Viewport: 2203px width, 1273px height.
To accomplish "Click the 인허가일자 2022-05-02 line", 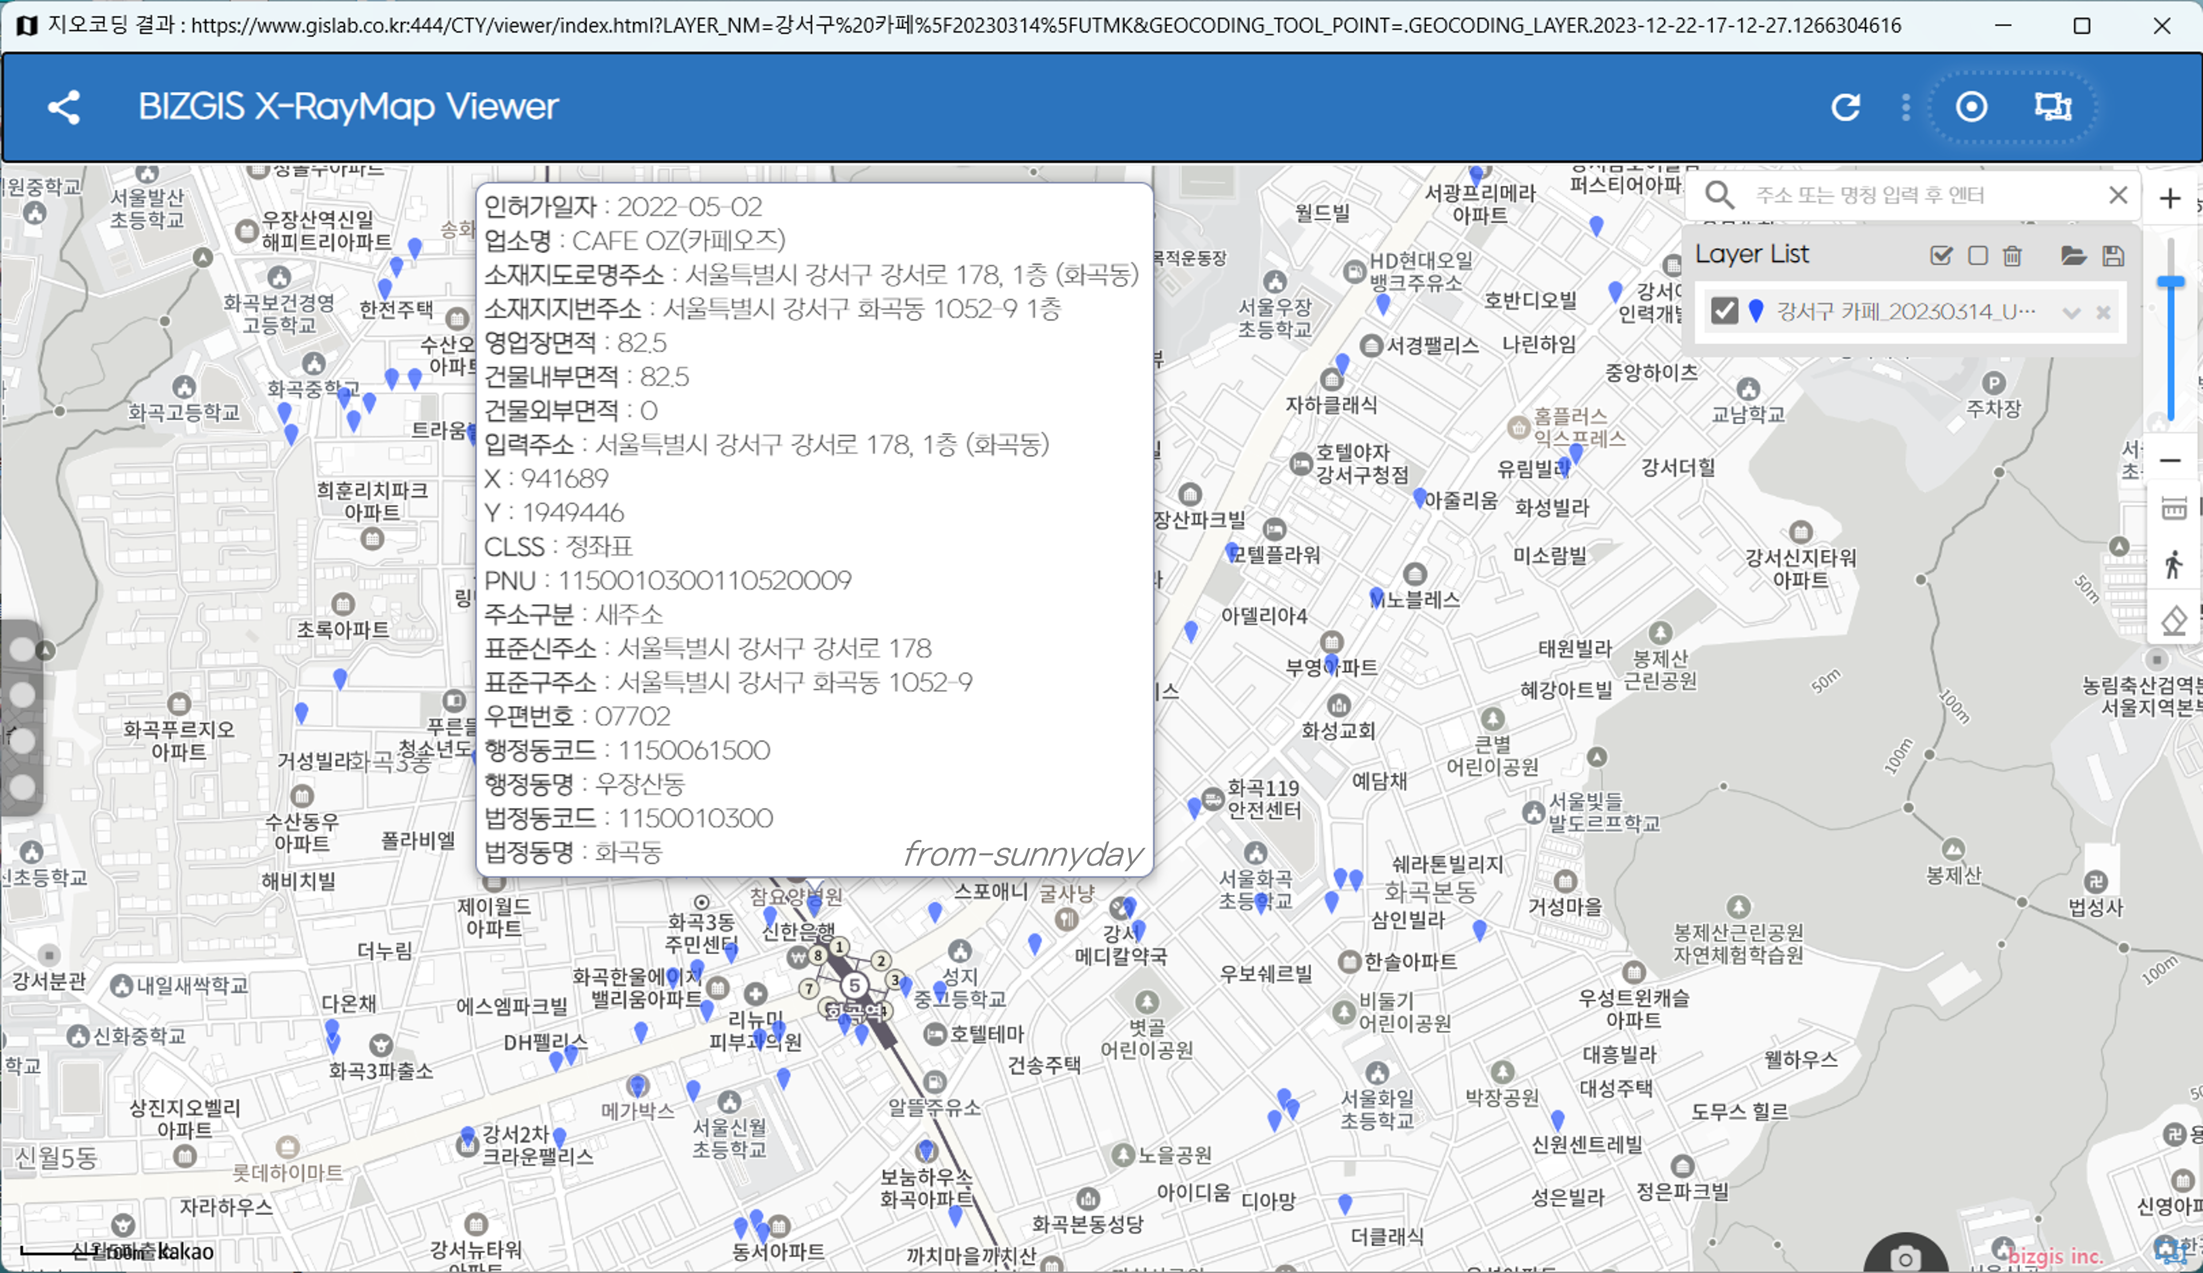I will (x=623, y=206).
